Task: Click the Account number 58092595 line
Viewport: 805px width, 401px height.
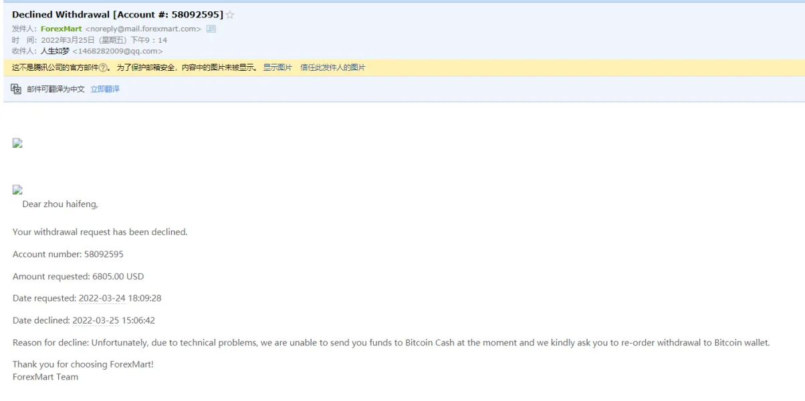Action: click(68, 254)
